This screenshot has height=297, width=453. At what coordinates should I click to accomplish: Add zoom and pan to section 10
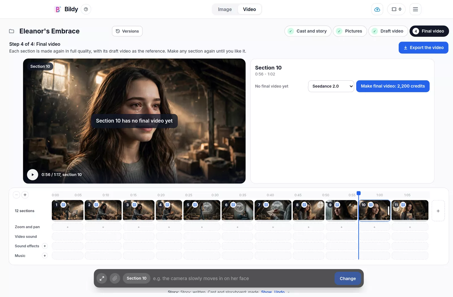tap(374, 227)
